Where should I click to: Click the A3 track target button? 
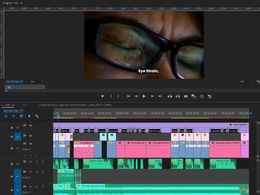point(17,190)
